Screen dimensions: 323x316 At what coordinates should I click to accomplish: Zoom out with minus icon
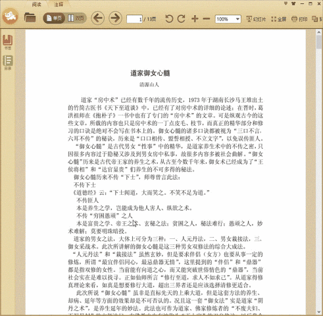(x=207, y=19)
